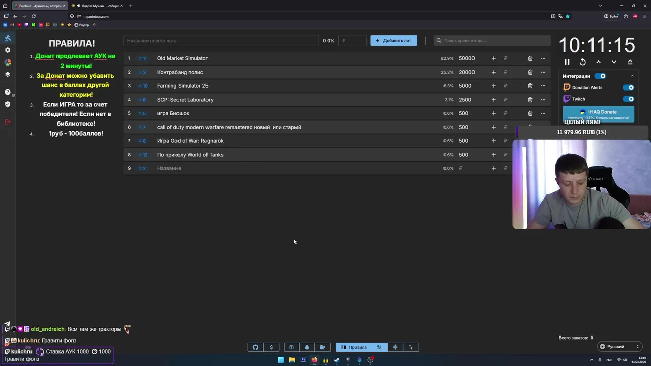Open the IHAQ Donate banner

pyautogui.click(x=599, y=114)
